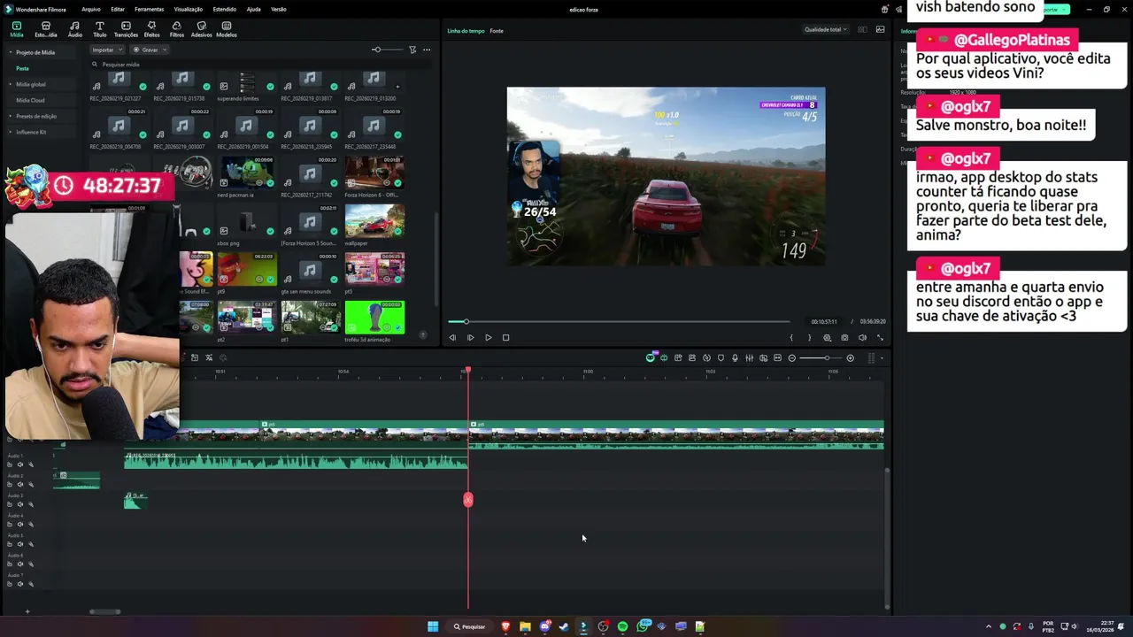
Task: Open the AI copilot icon in the timeline toolbar
Action: (651, 357)
